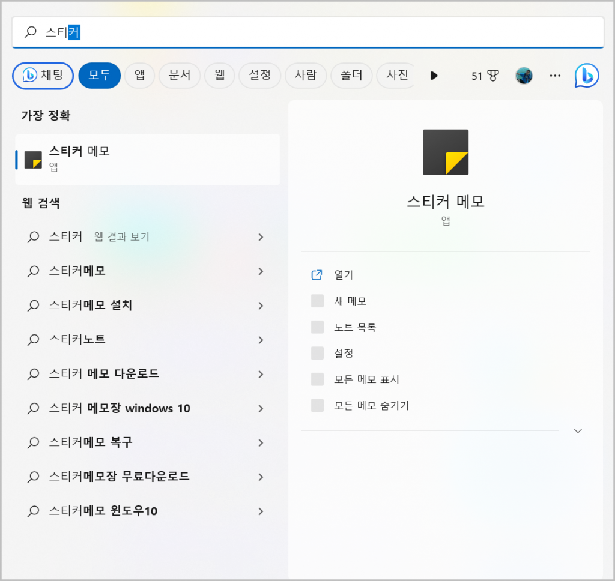615x581 pixels.
Task: Expand 스티커 - 웹 결과 보기 chevron
Action: point(261,237)
